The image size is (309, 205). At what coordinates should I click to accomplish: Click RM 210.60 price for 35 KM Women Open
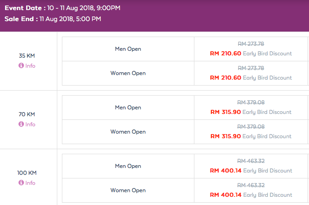(x=226, y=78)
